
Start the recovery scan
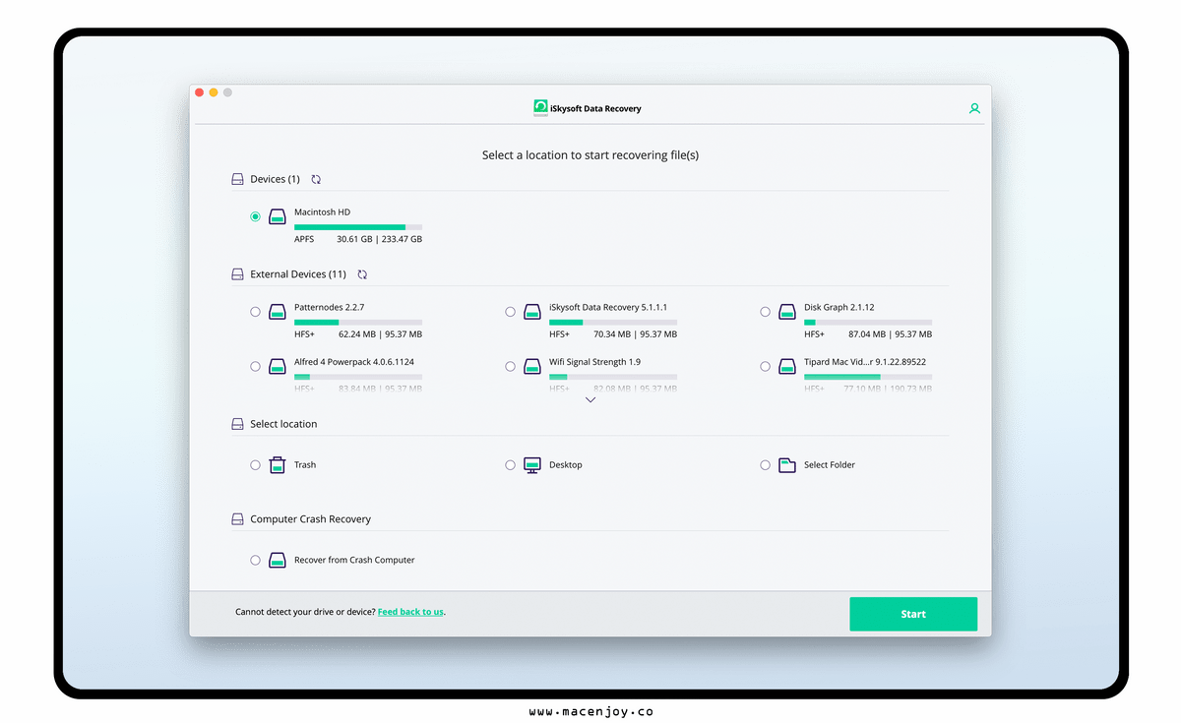[x=913, y=614]
